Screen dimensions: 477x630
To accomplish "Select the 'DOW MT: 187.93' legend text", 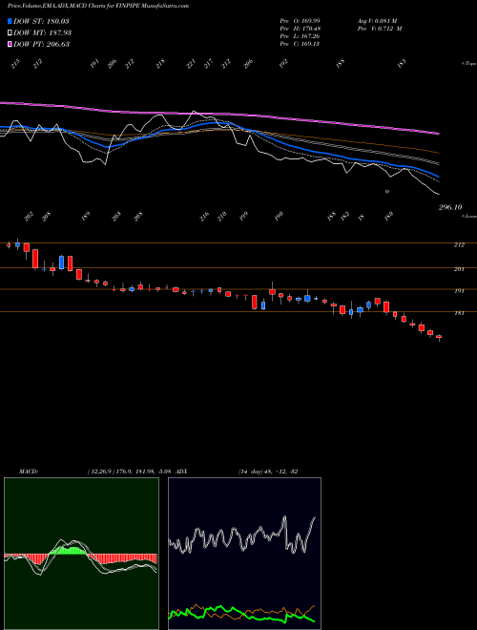I will 43,32.
